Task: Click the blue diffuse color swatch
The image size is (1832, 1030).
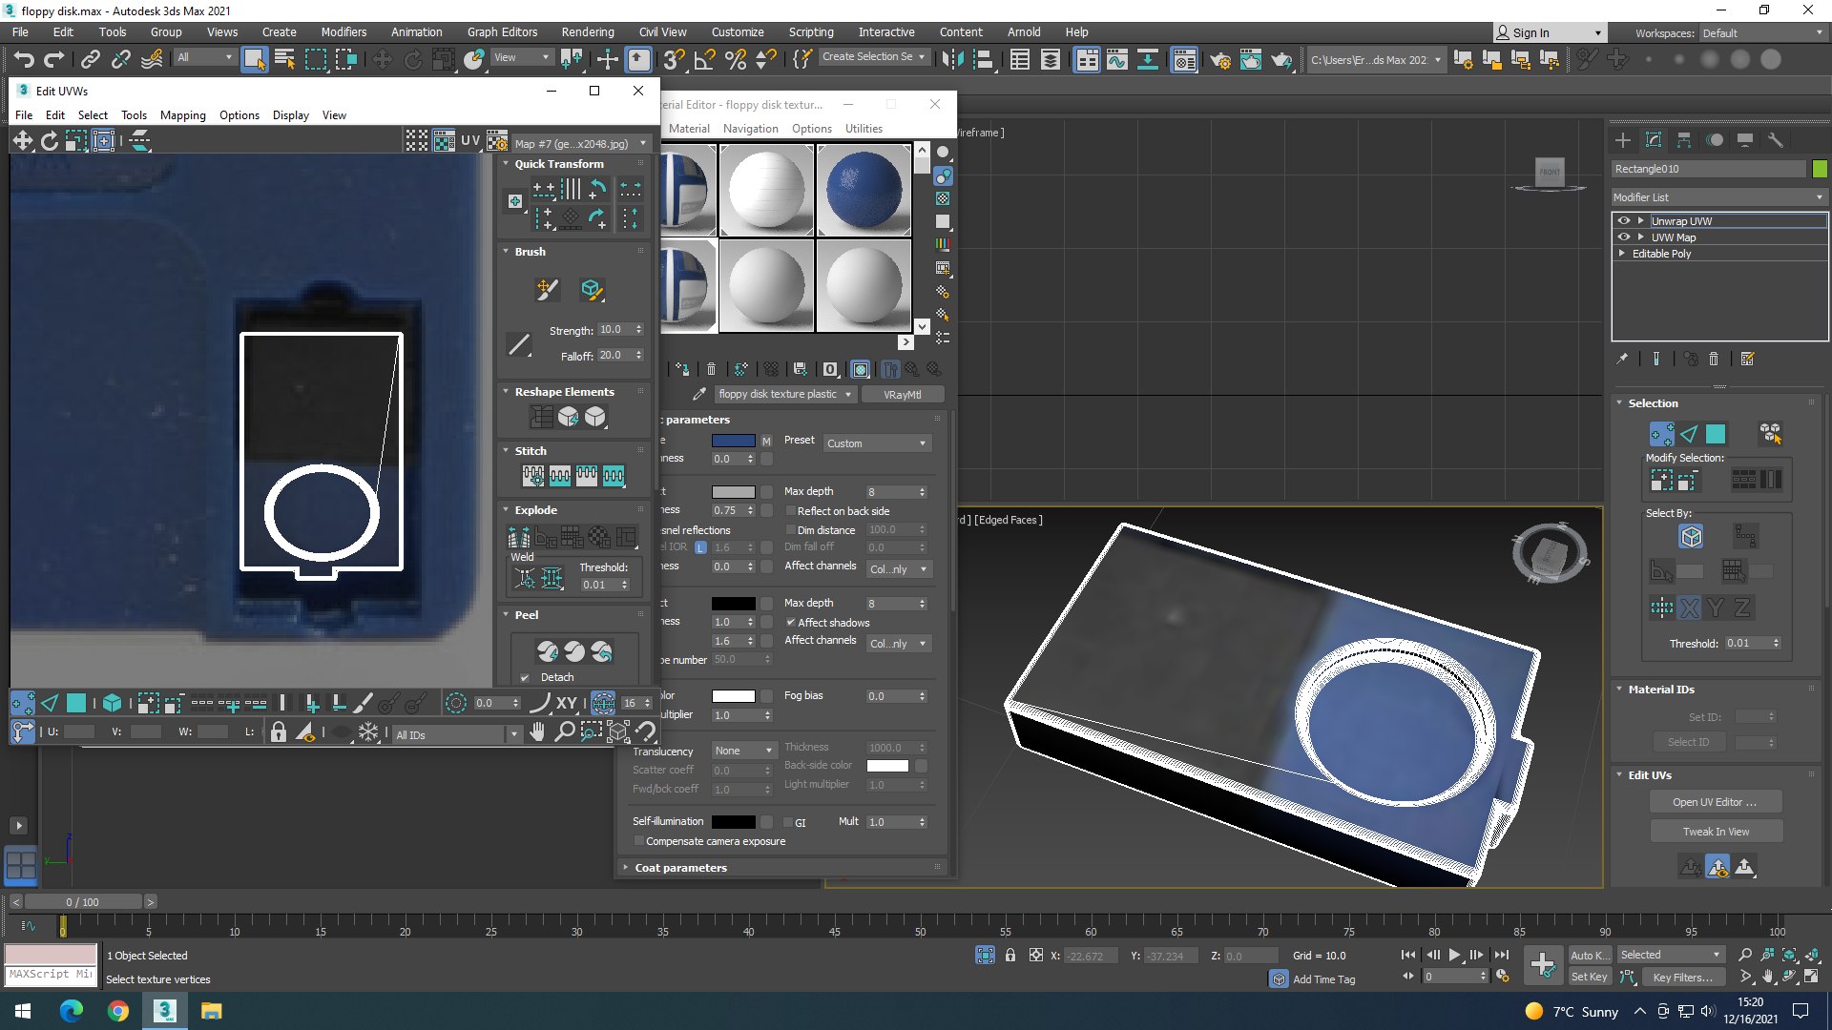Action: click(x=733, y=441)
